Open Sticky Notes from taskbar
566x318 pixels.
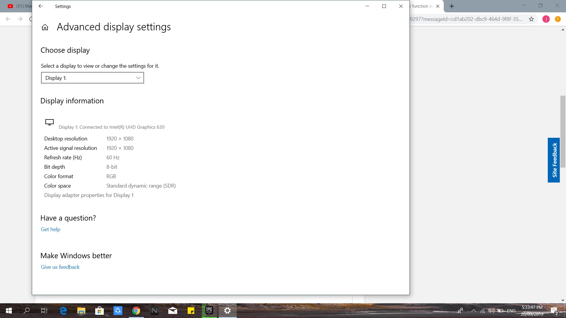click(x=191, y=311)
